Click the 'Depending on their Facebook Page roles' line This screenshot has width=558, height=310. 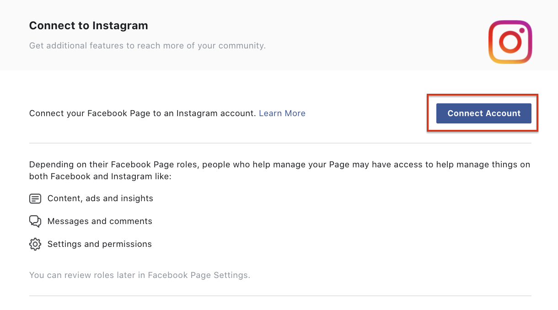point(279,165)
